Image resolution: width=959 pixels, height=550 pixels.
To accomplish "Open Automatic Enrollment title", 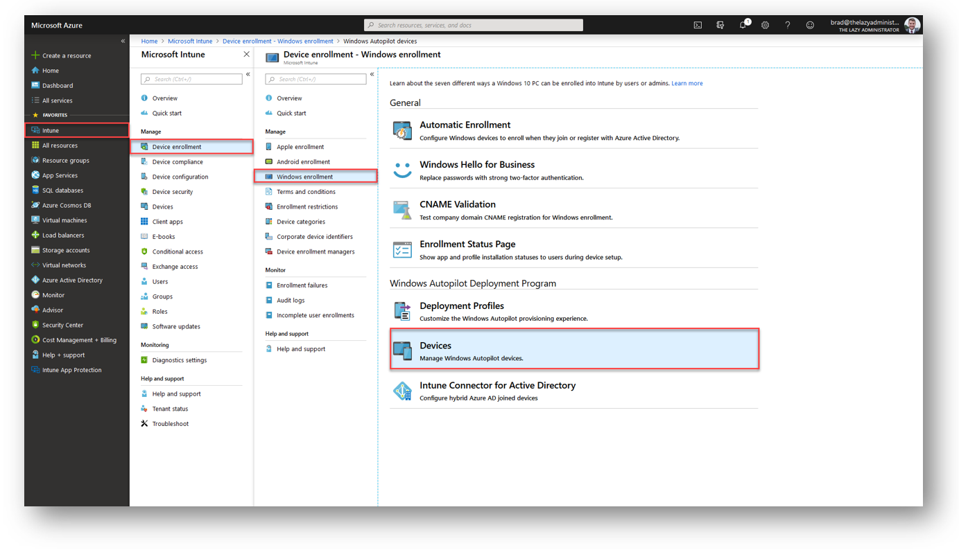I will point(465,125).
